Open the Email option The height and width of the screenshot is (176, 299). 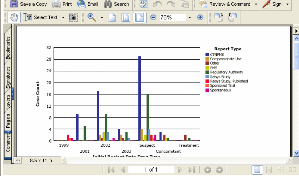(88, 4)
